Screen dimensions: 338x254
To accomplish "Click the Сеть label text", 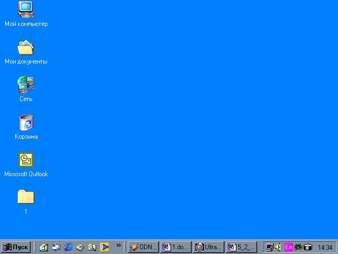I will pos(26,99).
